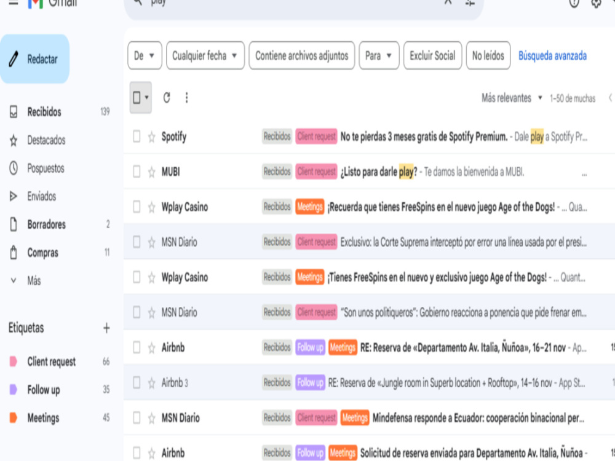Image resolution: width=615 pixels, height=461 pixels.
Task: Select the Airbnb Departamento Av. Italia RE checkbox
Action: pos(137,347)
